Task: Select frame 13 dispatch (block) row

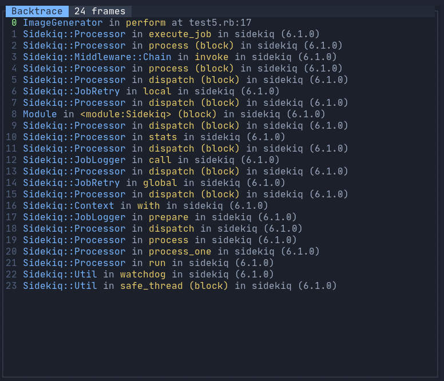Action: click(220, 171)
